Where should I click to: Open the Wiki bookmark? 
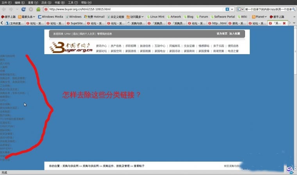(x=242, y=17)
